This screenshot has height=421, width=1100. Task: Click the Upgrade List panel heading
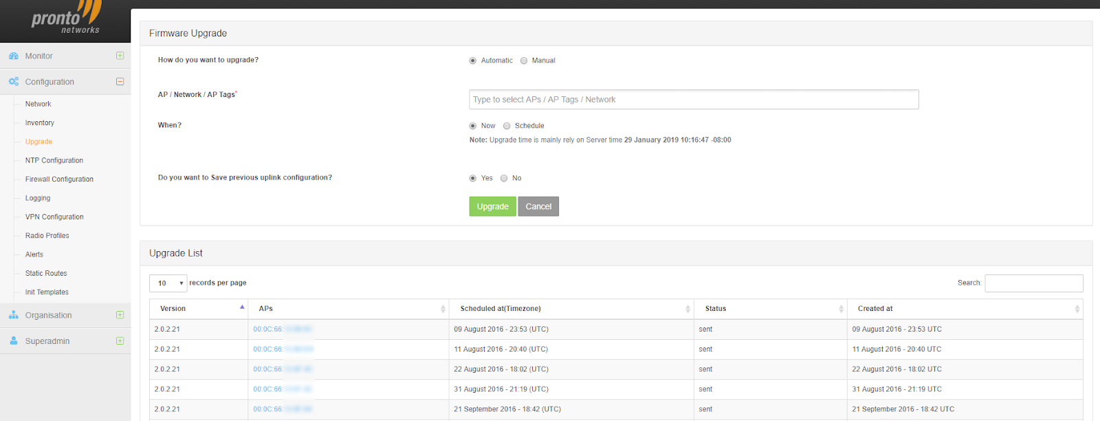pyautogui.click(x=176, y=253)
